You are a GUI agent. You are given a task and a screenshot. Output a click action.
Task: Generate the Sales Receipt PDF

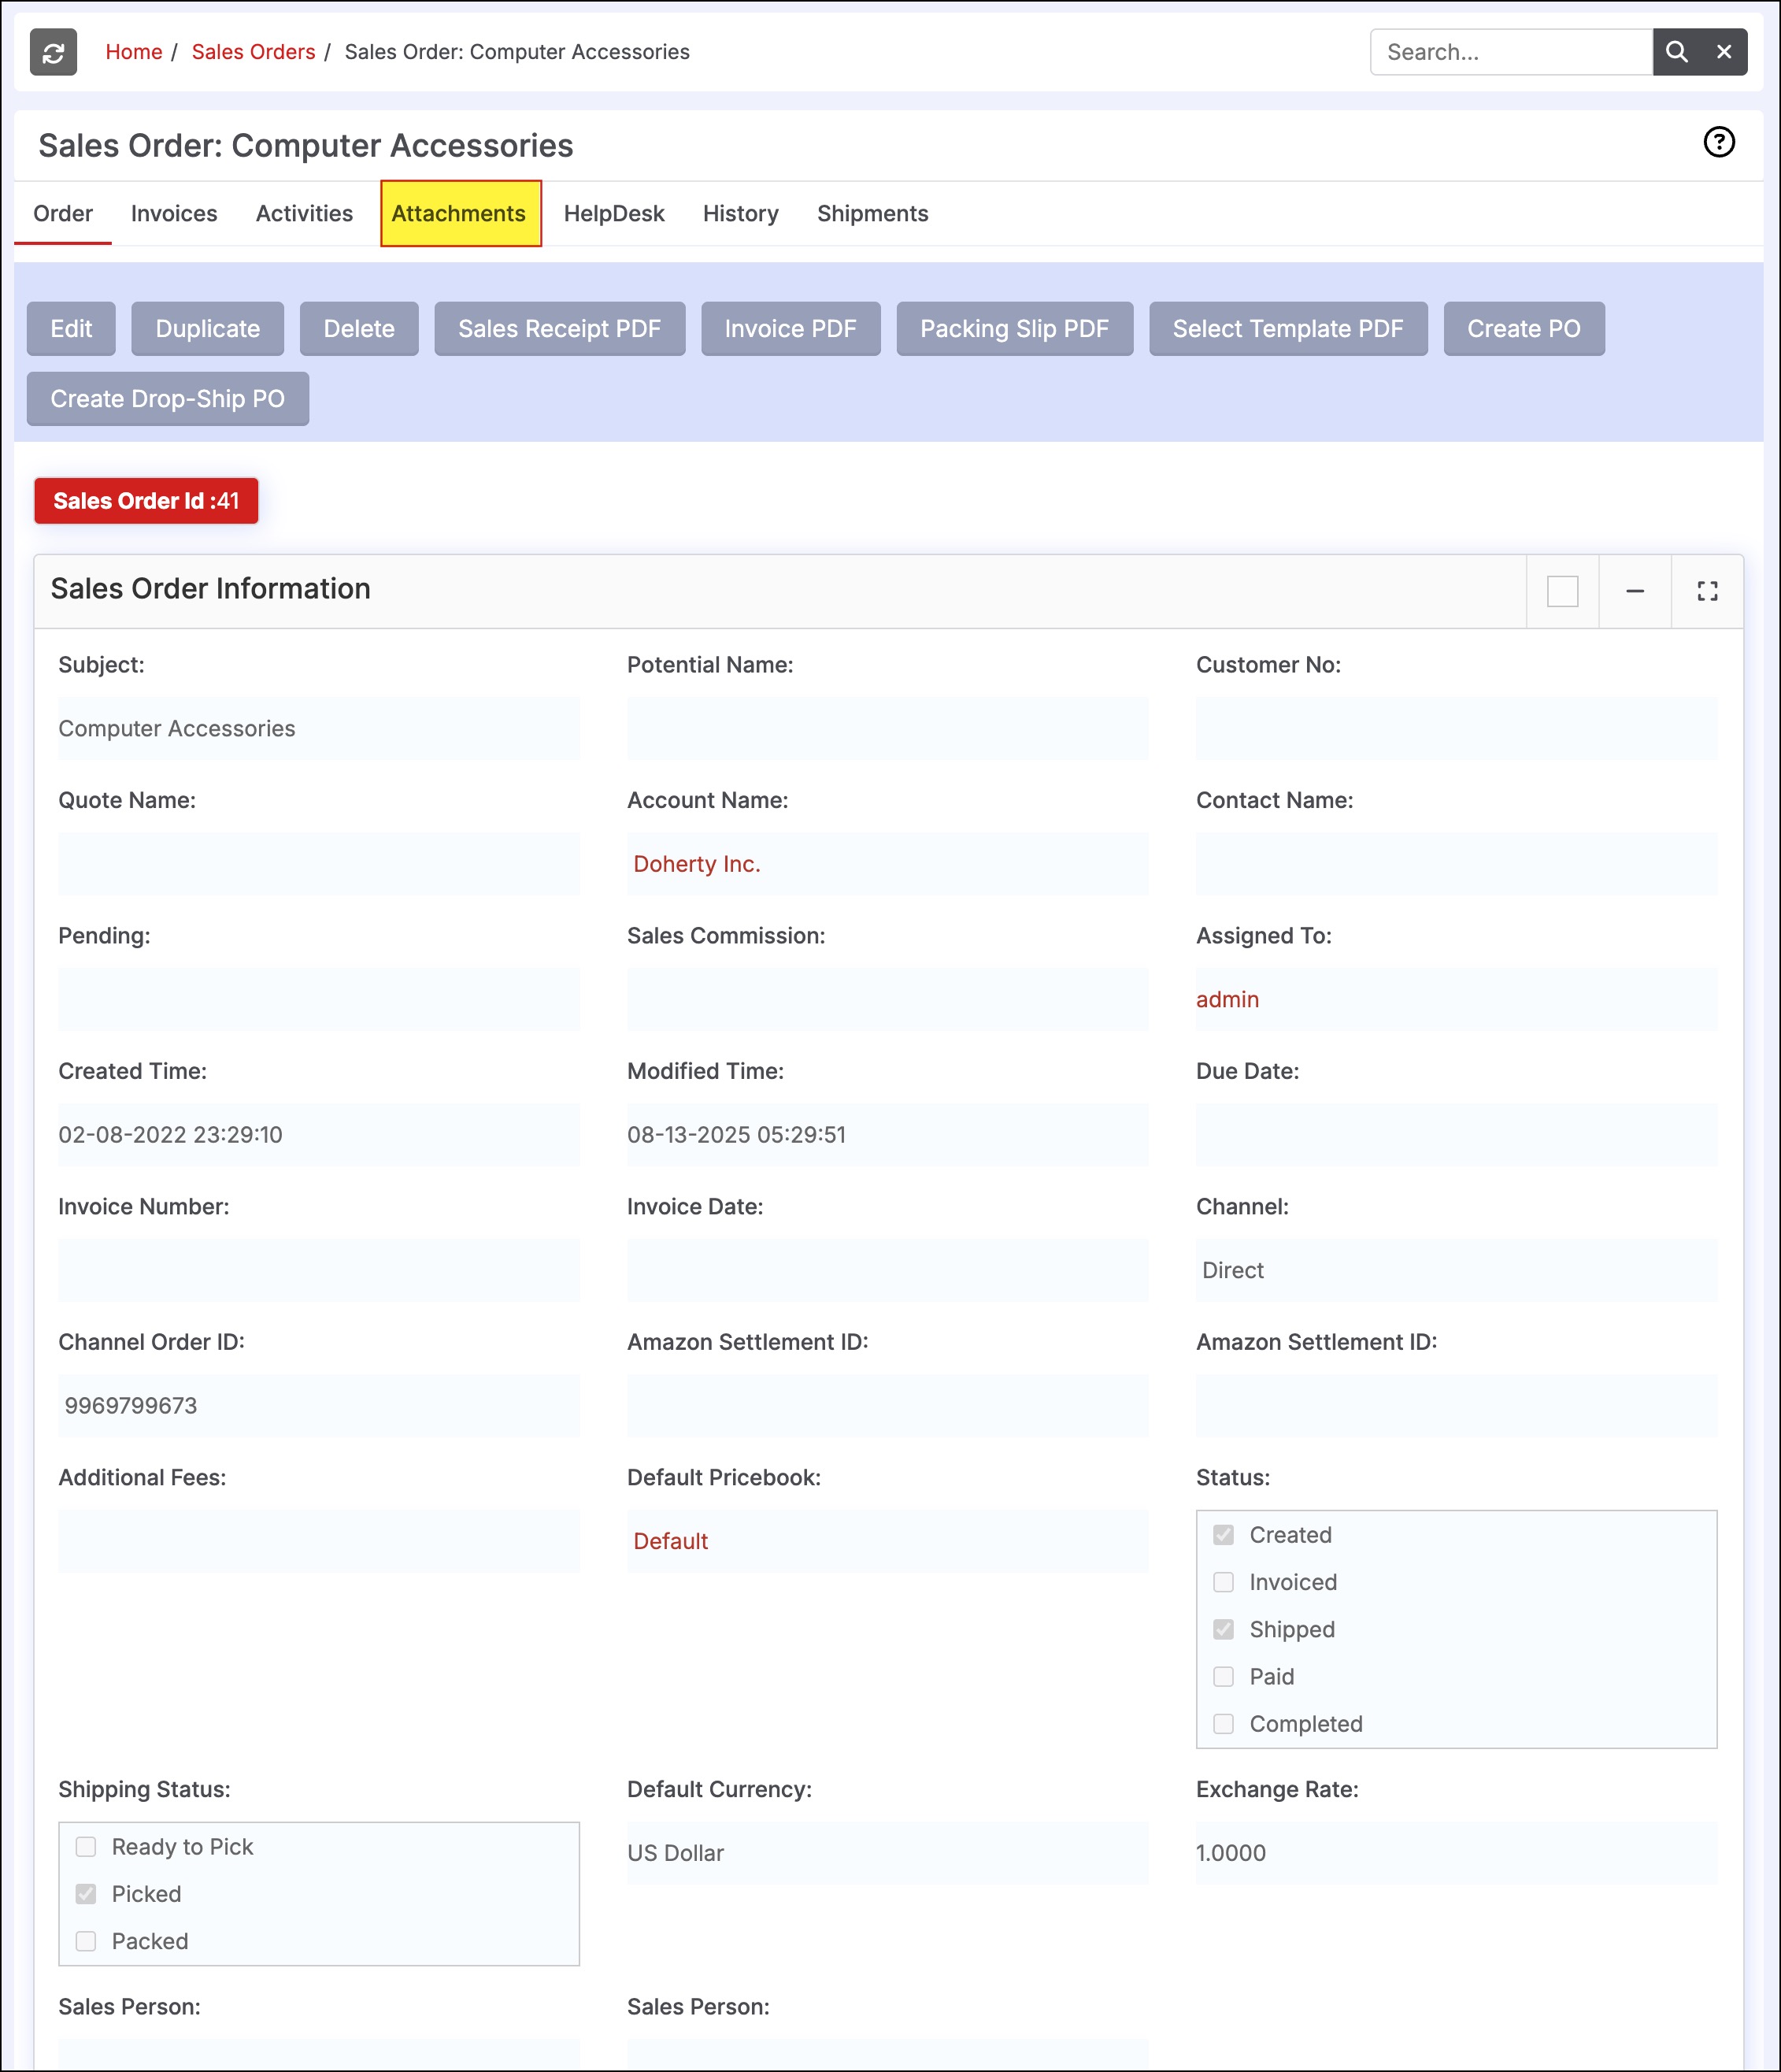click(x=559, y=329)
